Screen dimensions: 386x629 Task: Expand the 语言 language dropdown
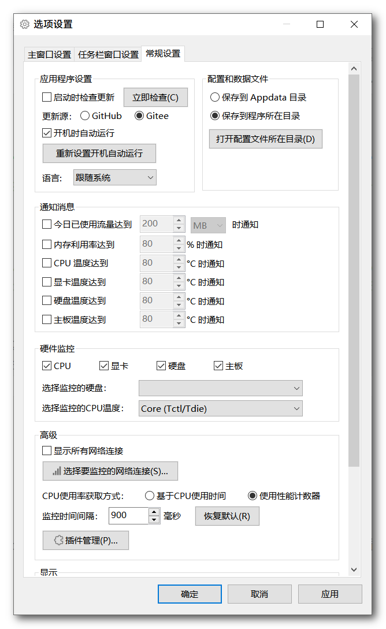pyautogui.click(x=115, y=178)
